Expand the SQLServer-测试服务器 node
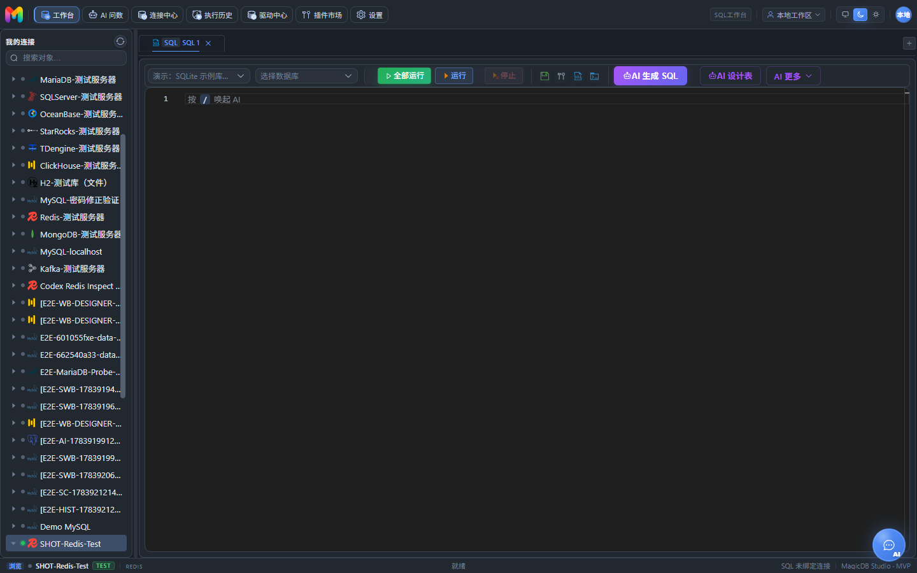This screenshot has height=573, width=917. (13, 96)
